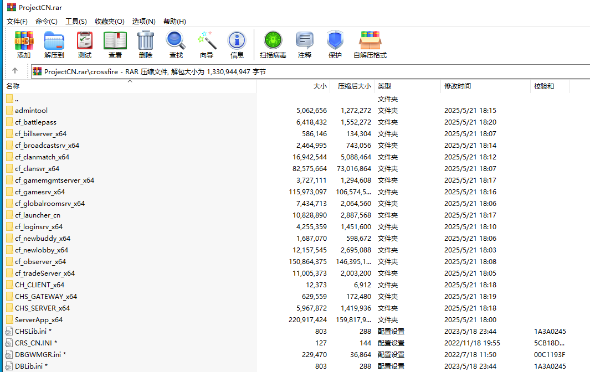Viewport: 590px width, 372px height.
Task: Click the 解压到 (Extract to) toolbar icon
Action: click(x=54, y=40)
